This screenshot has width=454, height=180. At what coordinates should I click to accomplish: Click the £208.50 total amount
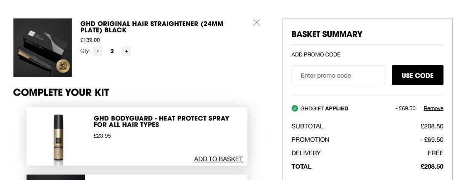[x=432, y=167]
